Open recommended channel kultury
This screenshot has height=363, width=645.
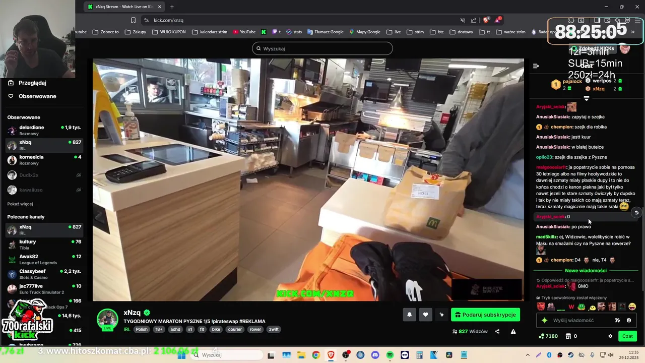44,245
